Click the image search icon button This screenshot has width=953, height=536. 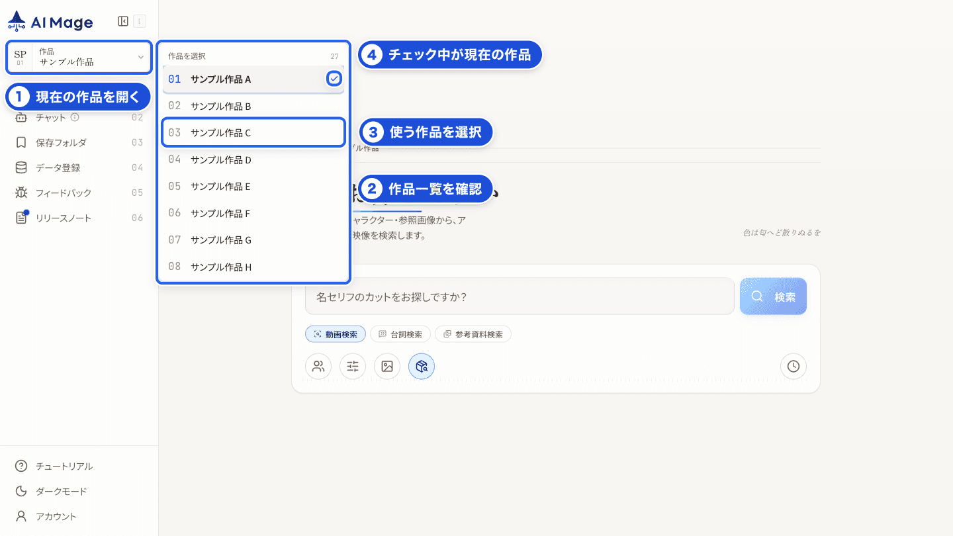click(387, 366)
